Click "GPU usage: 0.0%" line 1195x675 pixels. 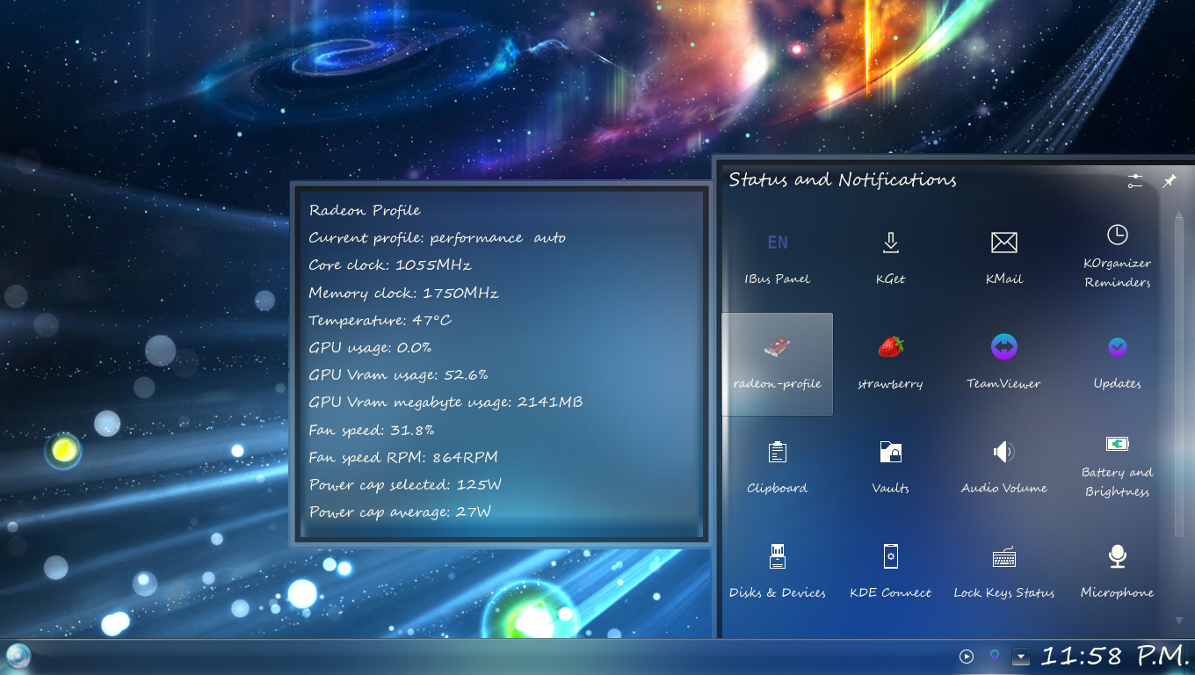point(370,347)
